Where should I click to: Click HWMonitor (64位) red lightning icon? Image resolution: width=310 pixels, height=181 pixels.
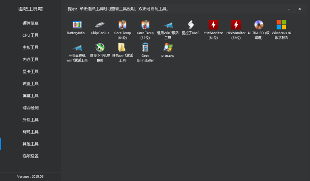213,25
